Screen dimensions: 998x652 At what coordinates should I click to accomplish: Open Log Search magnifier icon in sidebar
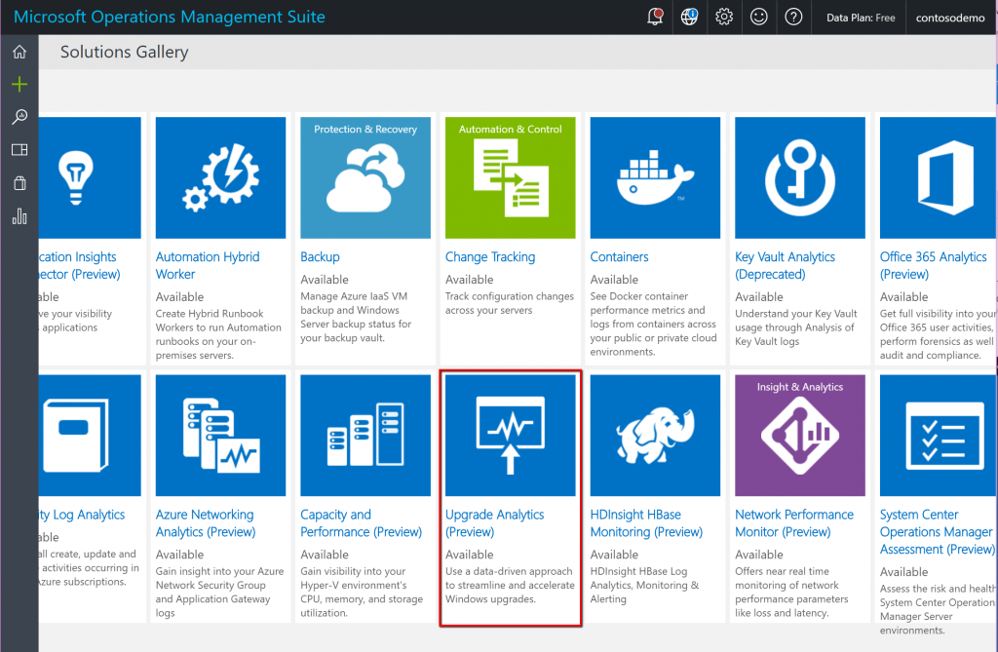[19, 117]
